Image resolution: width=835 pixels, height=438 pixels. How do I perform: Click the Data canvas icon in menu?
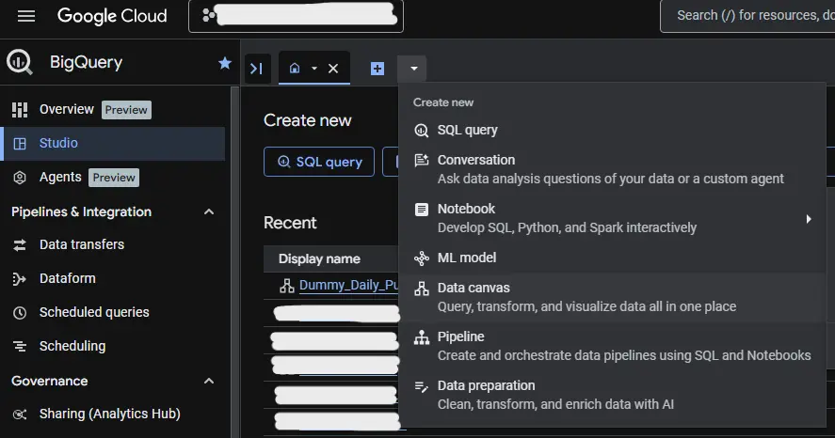421,289
